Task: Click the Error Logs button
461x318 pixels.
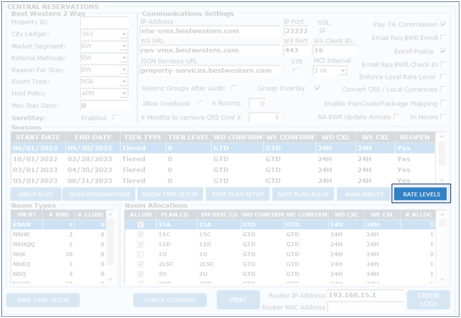Action: (428, 300)
